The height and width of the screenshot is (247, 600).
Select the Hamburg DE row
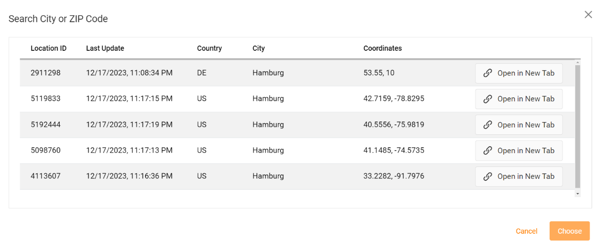pos(297,73)
